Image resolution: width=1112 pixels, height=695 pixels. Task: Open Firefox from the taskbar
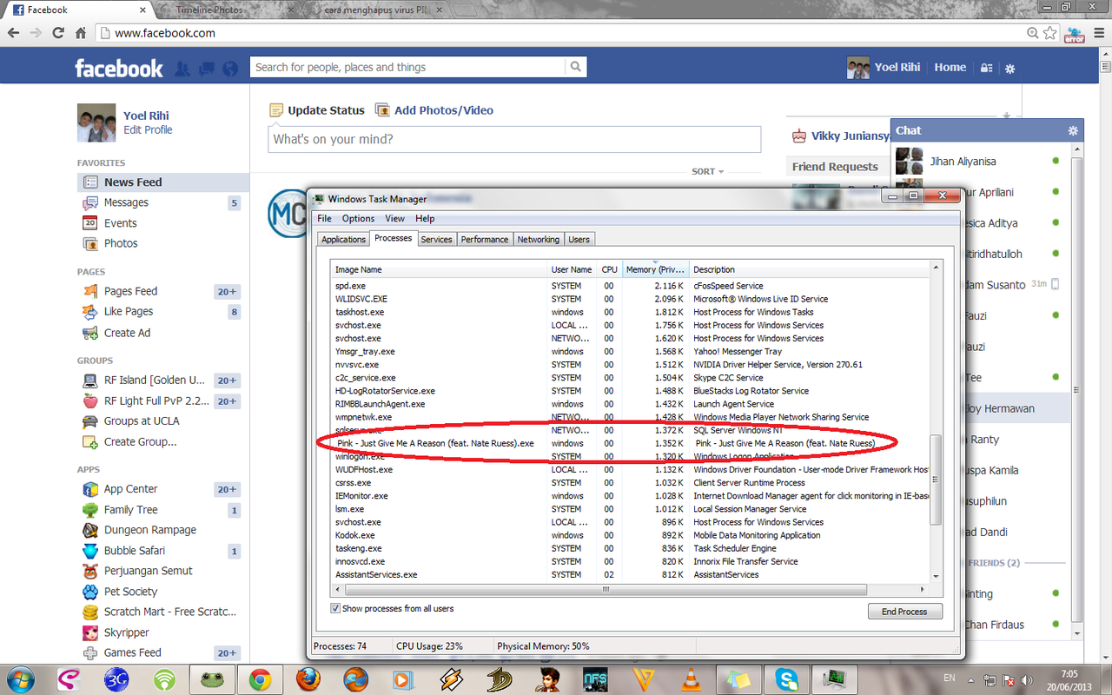[x=308, y=679]
